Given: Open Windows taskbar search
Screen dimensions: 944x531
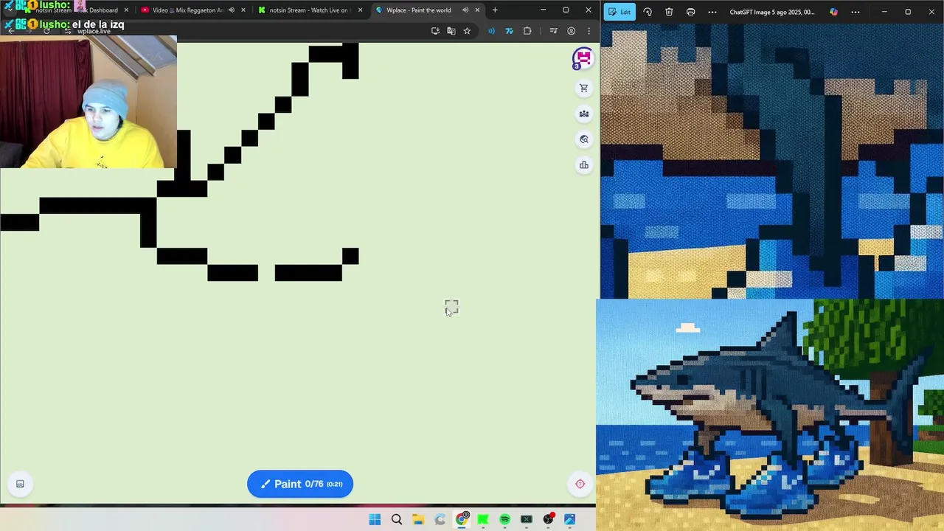Looking at the screenshot, I should 397,519.
